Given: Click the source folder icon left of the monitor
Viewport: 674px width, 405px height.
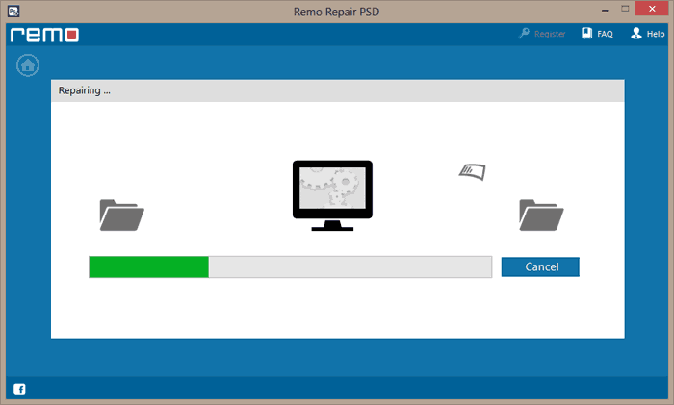Looking at the screenshot, I should (x=121, y=215).
